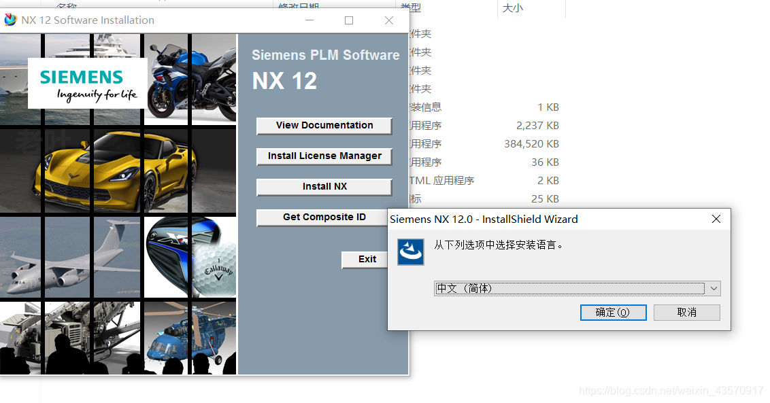Select the 1 KB file row

click(484, 107)
